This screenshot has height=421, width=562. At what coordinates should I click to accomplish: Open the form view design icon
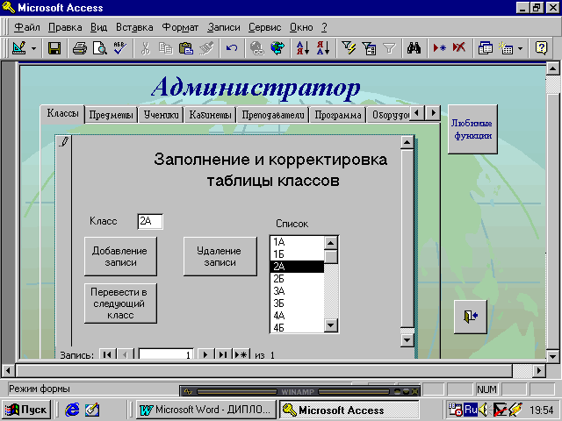point(19,47)
